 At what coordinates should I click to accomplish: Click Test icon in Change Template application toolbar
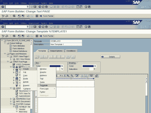[x=14, y=36]
